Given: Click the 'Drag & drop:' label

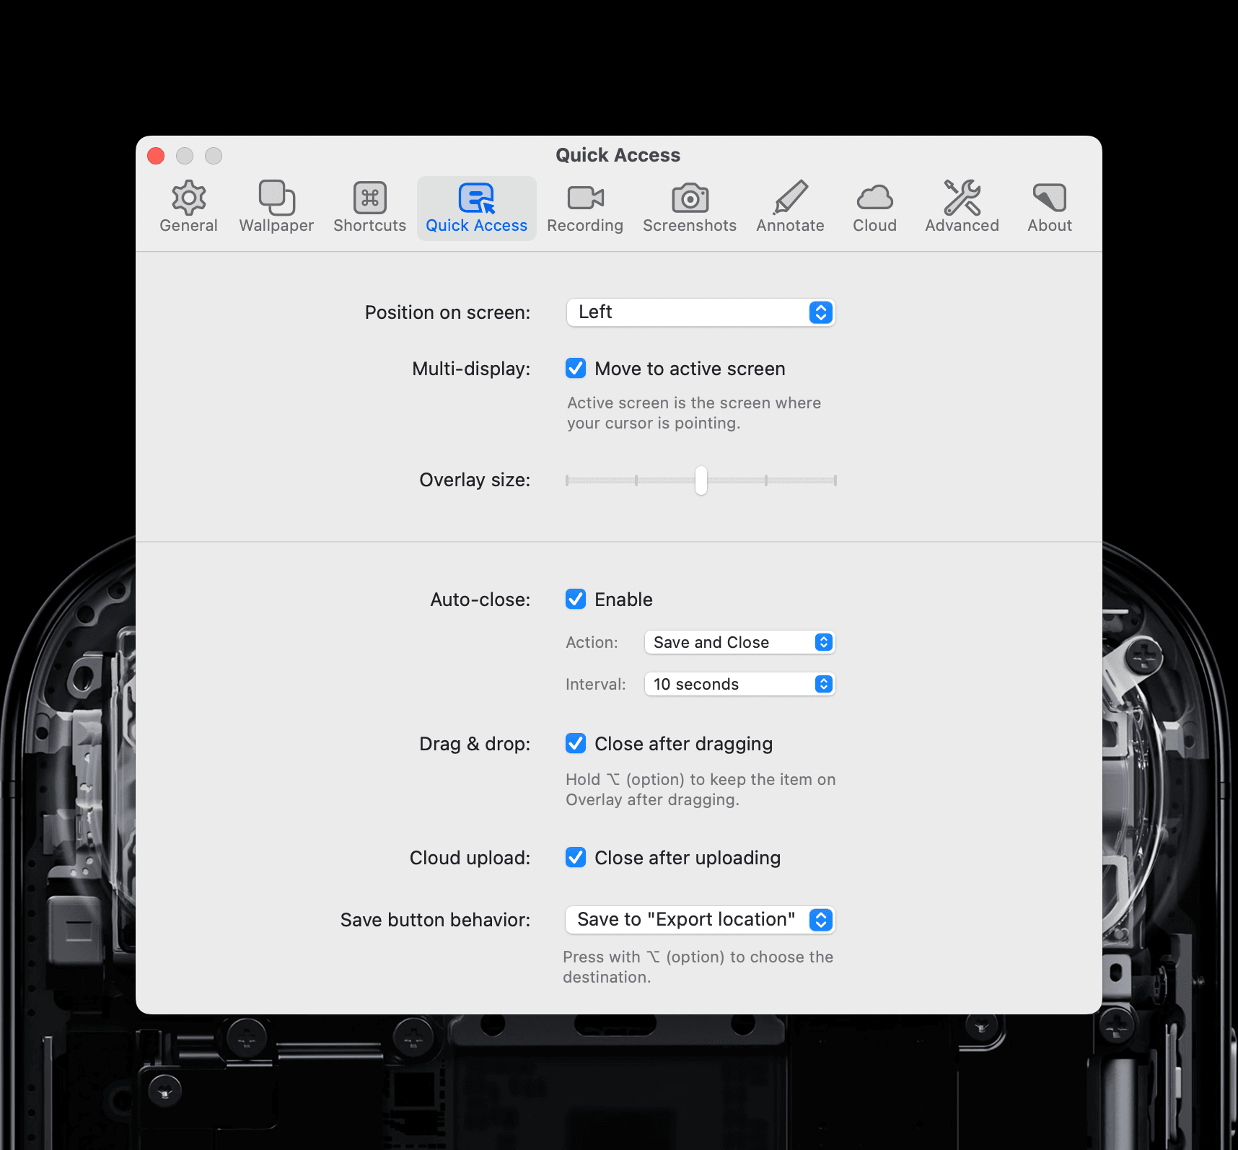Looking at the screenshot, I should [475, 744].
